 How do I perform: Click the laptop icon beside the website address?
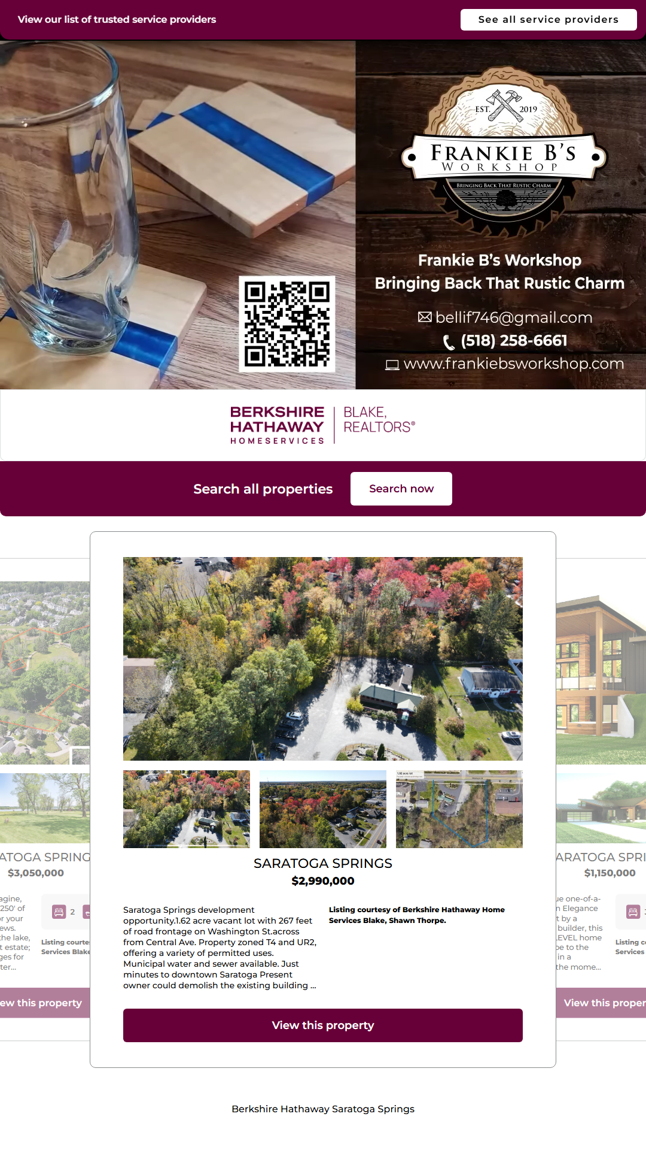pyautogui.click(x=392, y=365)
